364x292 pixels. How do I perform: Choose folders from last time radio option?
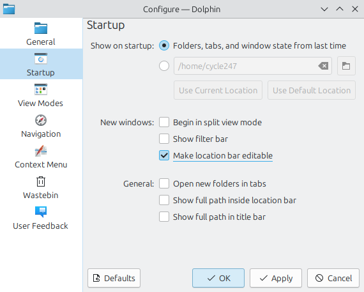[x=164, y=45]
